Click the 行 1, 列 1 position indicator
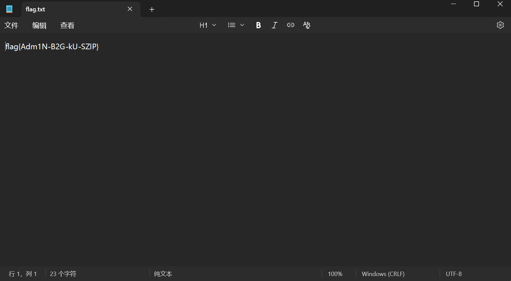 pos(23,274)
